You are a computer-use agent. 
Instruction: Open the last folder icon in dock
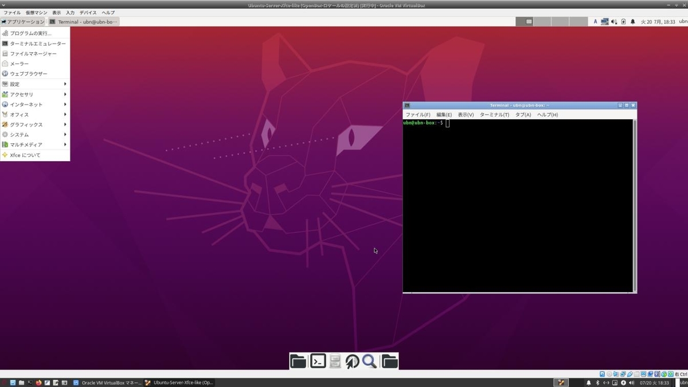pos(389,361)
